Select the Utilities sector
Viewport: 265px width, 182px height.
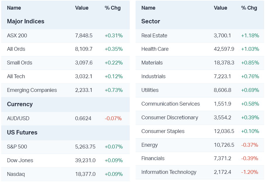pyautogui.click(x=150, y=90)
